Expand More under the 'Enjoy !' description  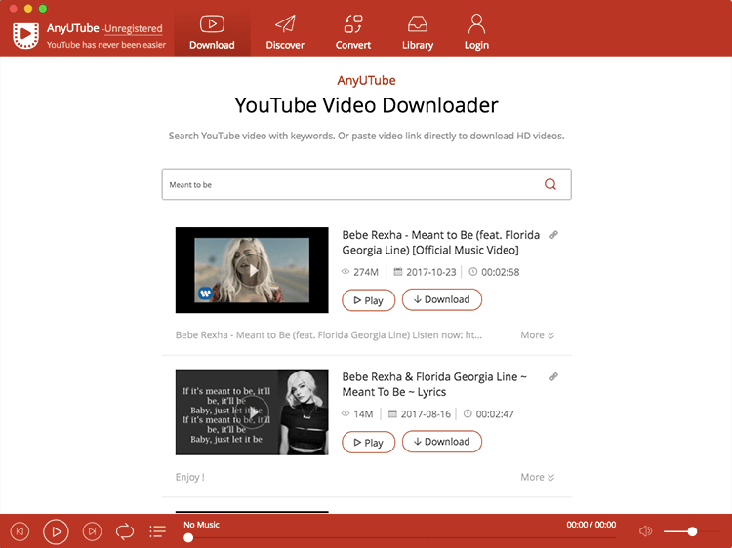tap(538, 477)
